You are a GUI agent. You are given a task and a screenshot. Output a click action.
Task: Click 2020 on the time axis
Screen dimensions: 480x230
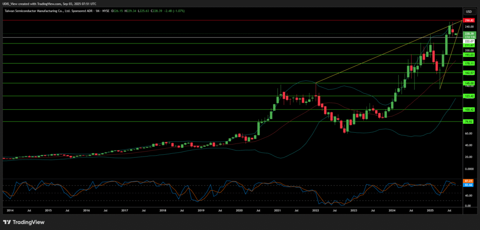coord(239,211)
